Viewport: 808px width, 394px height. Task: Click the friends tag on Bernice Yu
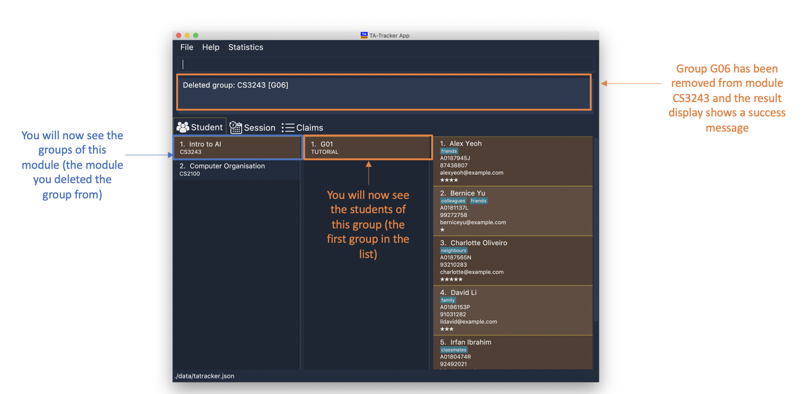pos(478,201)
